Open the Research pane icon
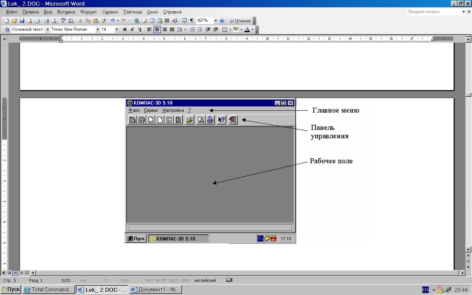Viewport: 472px width, 295px height. coord(71,21)
